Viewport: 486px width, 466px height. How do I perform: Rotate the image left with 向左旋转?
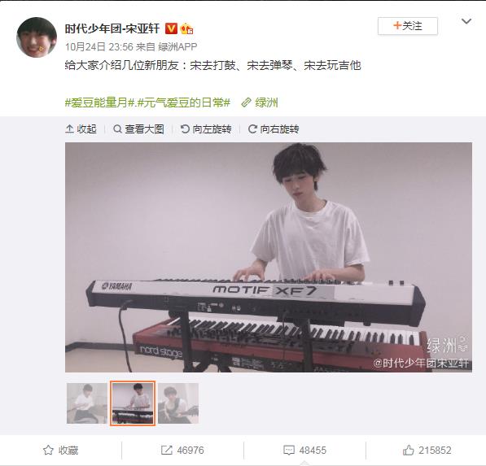[206, 128]
